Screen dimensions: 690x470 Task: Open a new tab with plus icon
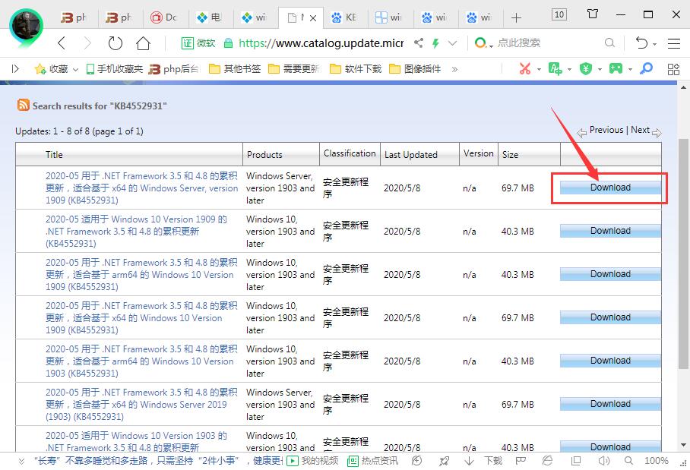click(x=516, y=17)
